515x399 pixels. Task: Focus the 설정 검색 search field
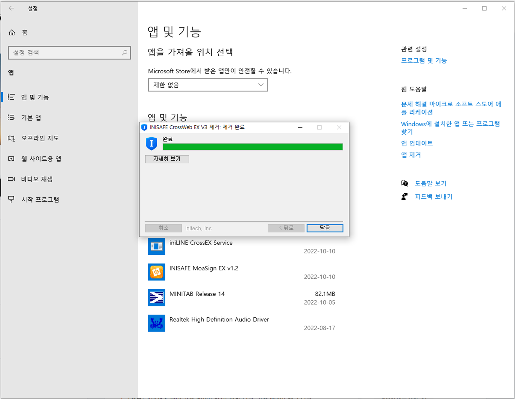click(x=69, y=52)
